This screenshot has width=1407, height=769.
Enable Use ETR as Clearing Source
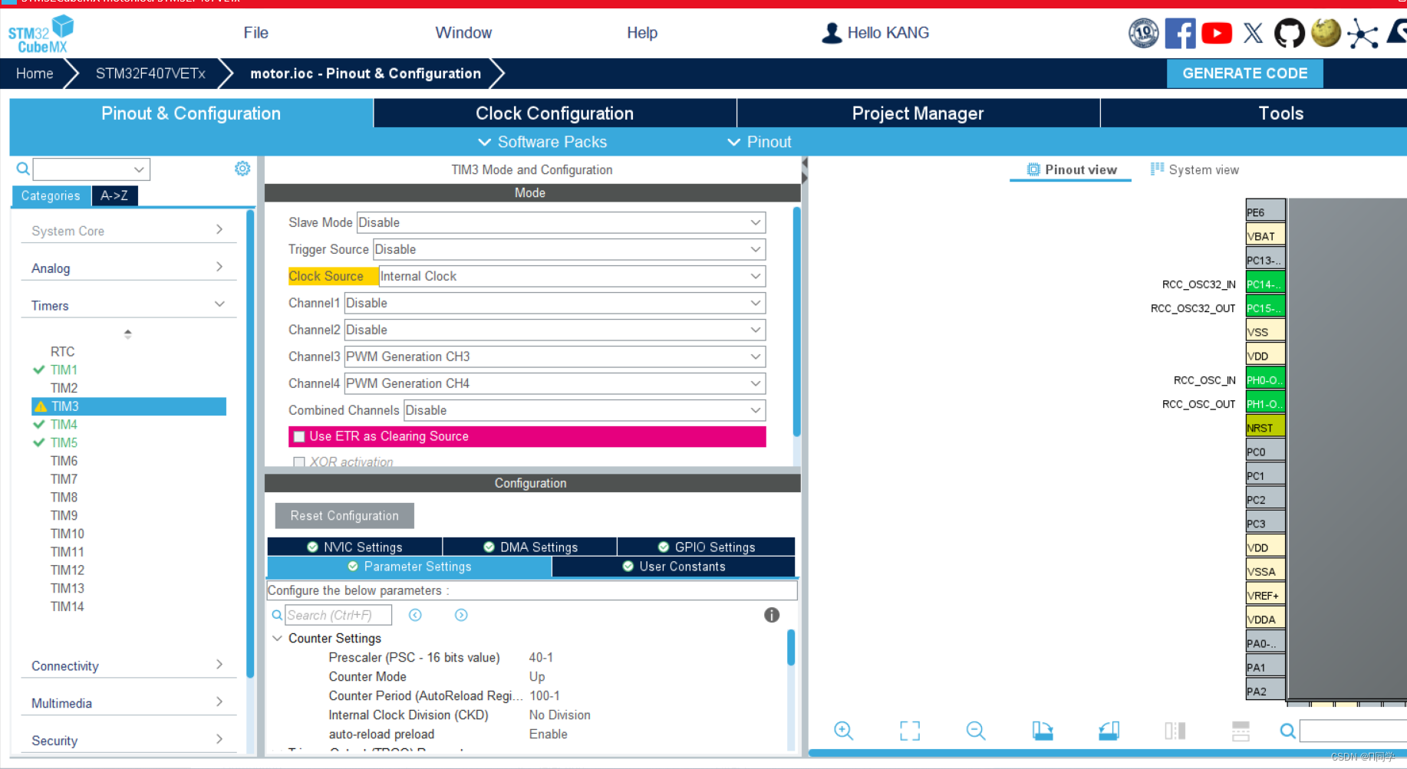click(299, 437)
